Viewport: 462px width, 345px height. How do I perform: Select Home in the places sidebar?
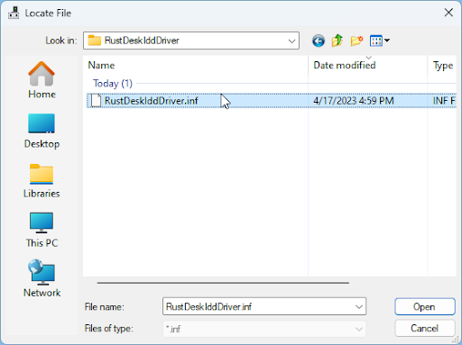click(x=42, y=80)
